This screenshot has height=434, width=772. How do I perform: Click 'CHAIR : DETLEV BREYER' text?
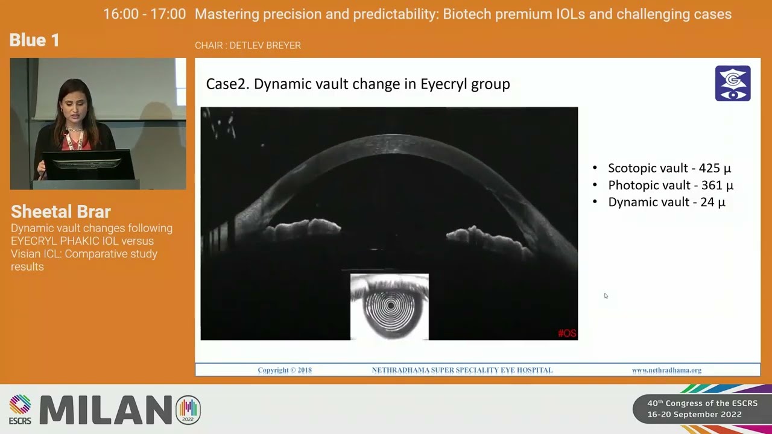click(x=248, y=45)
